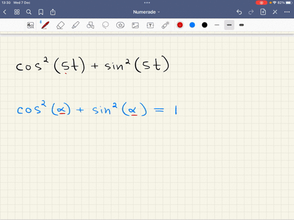This screenshot has height=220, width=294.
Task: Tap the red screen recording indicator
Action: coord(262,2)
